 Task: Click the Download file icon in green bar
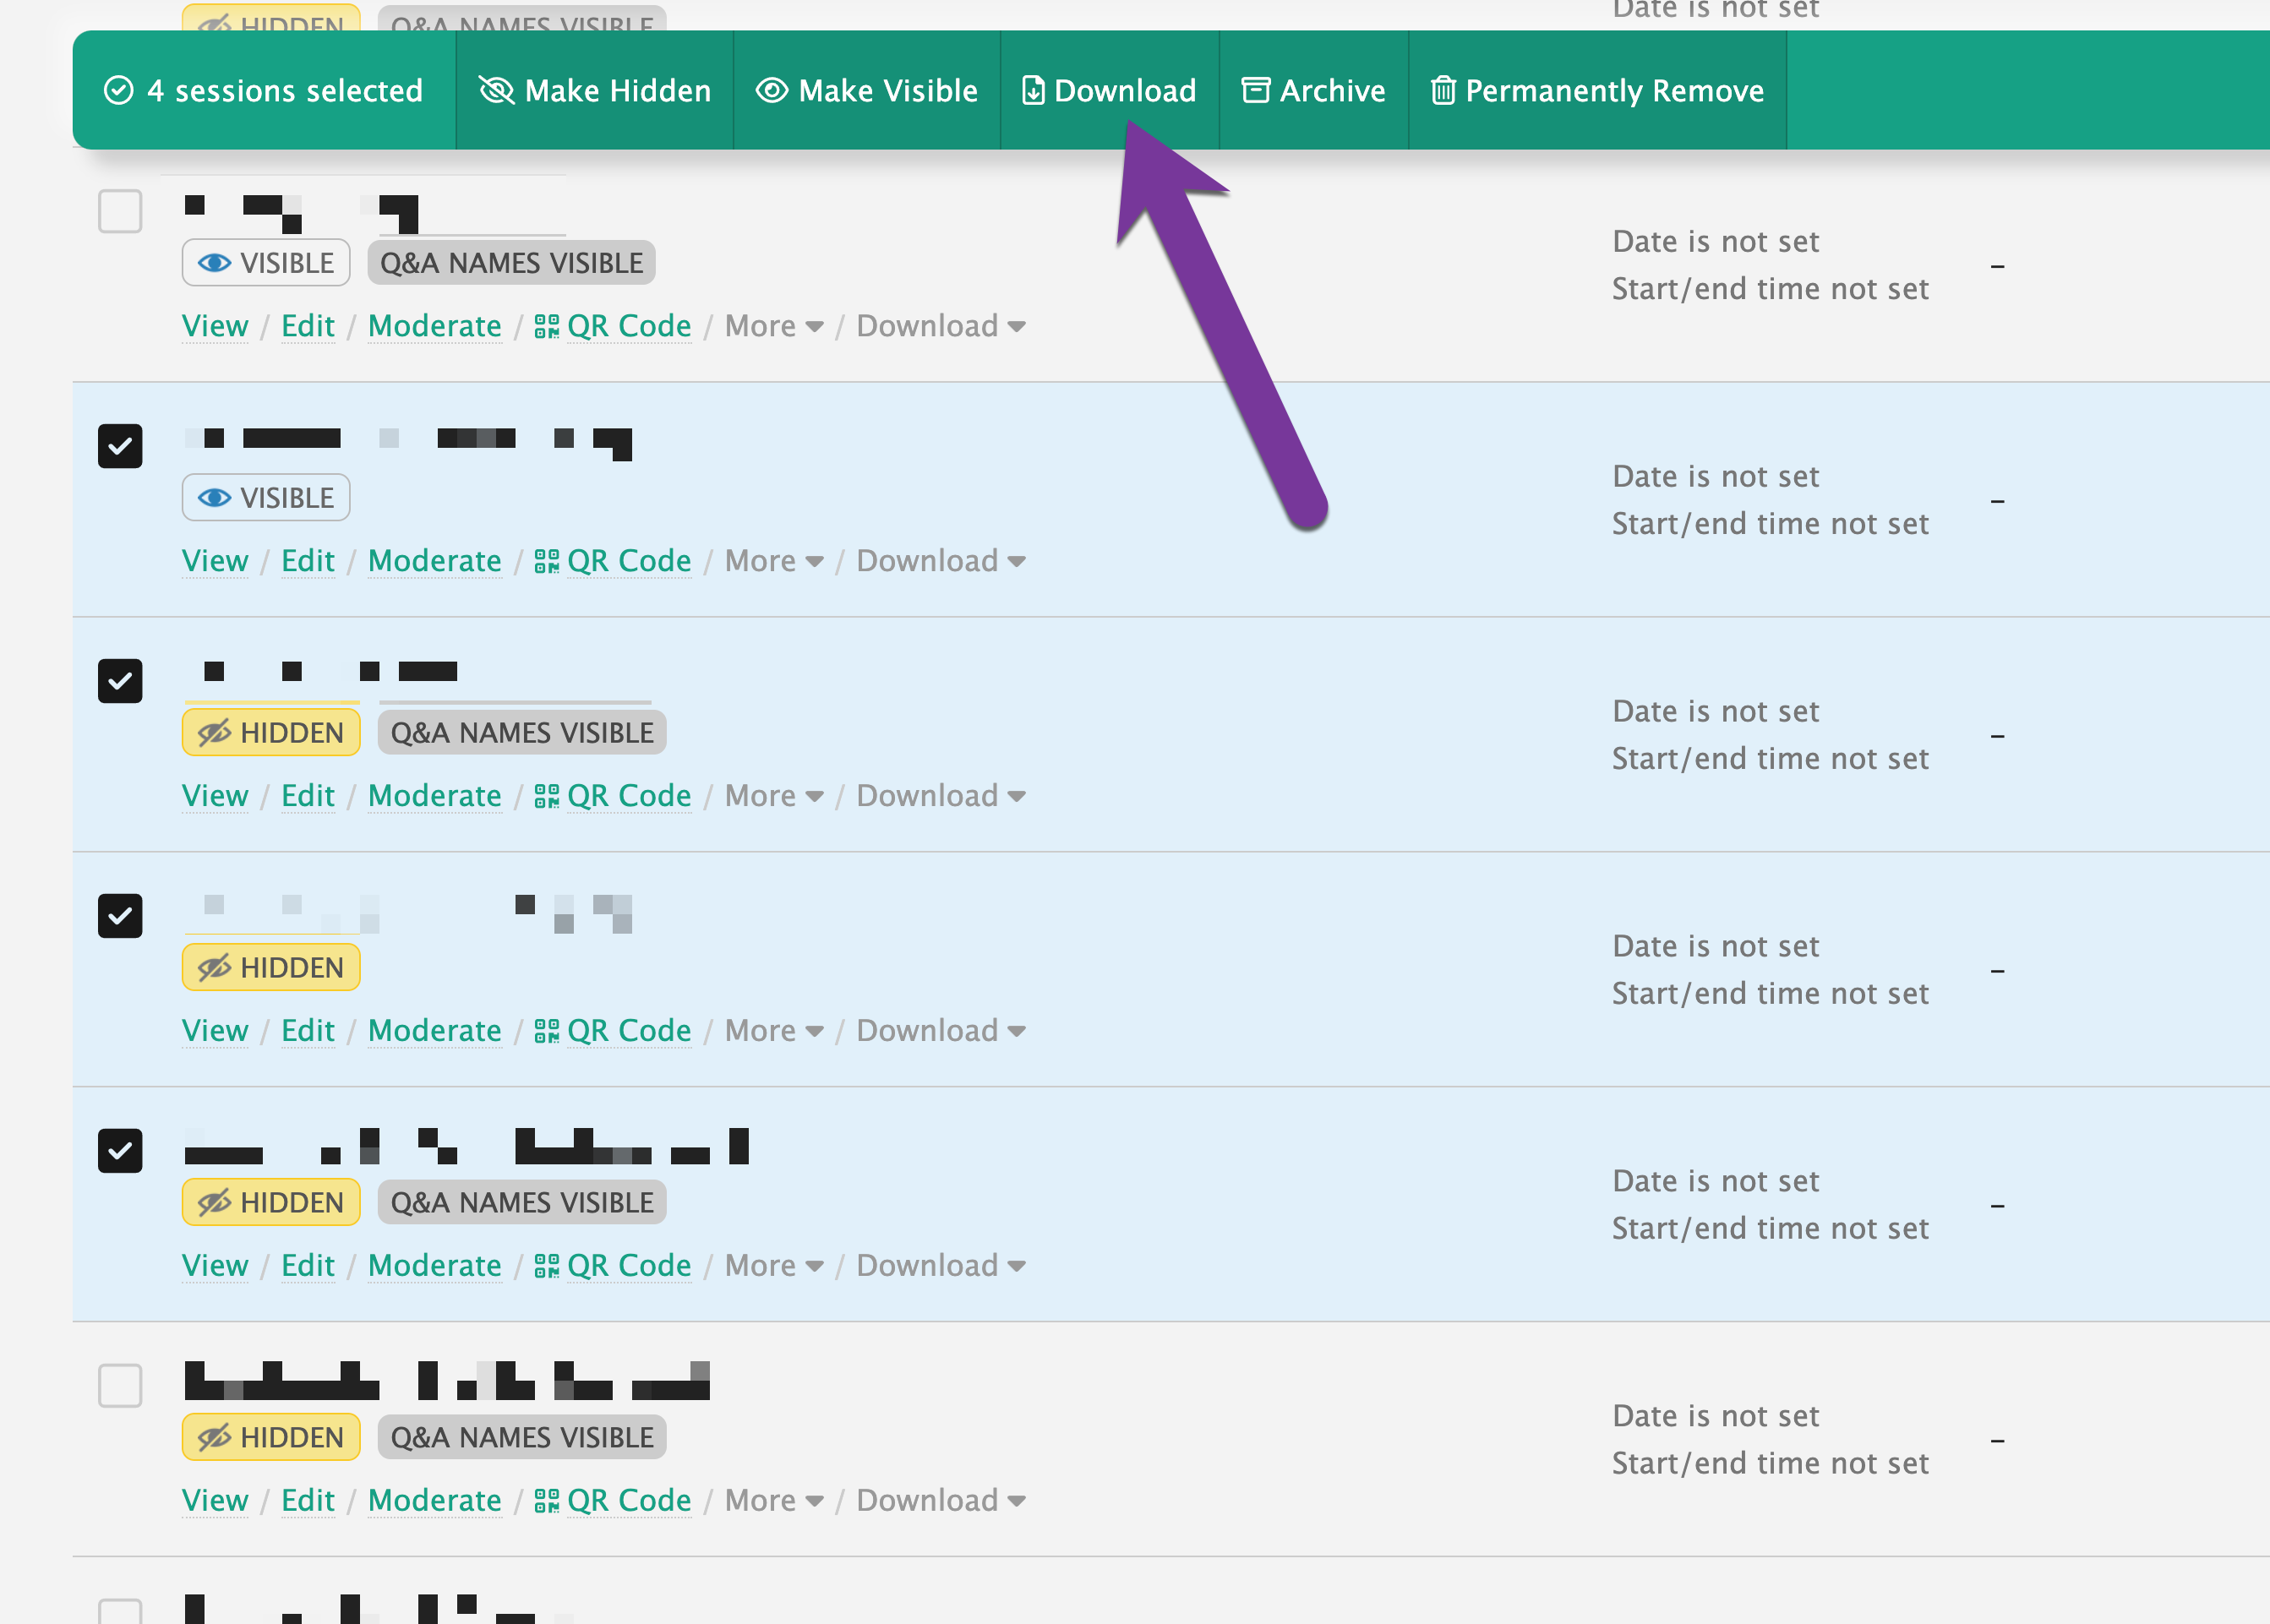[1033, 91]
